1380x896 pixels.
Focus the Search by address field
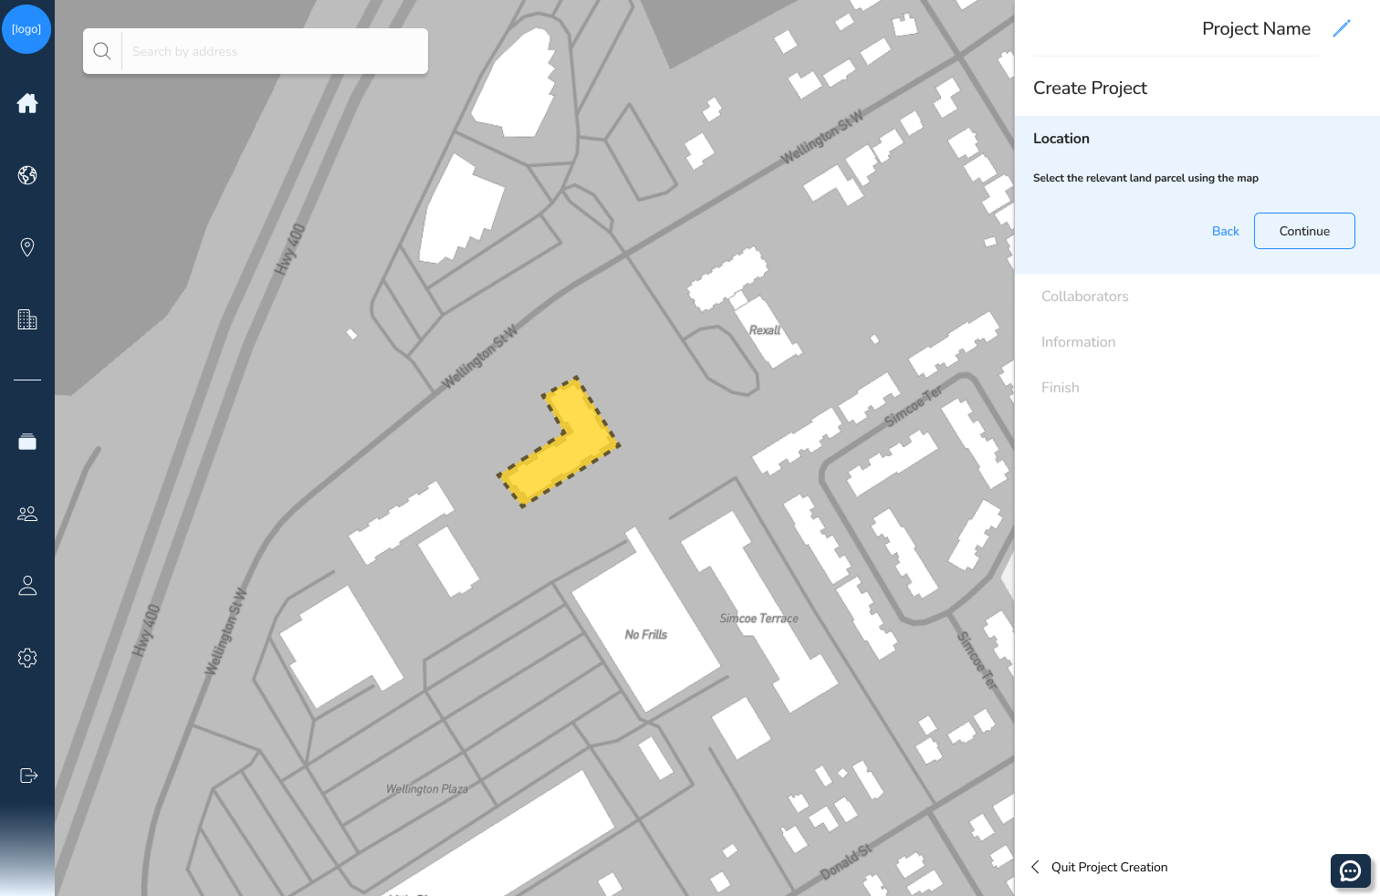[274, 51]
